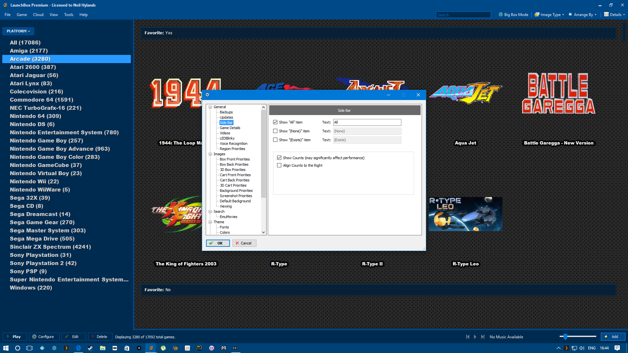
Task: Open the game controller app in taskbar
Action: tap(224, 348)
